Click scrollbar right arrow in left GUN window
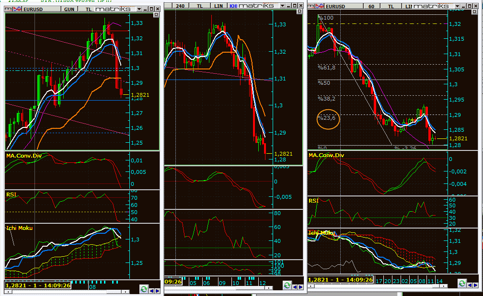 126,292
